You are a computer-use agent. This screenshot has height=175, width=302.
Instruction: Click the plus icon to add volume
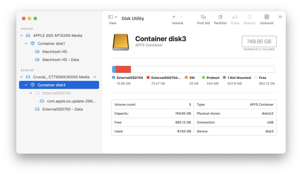(x=174, y=17)
